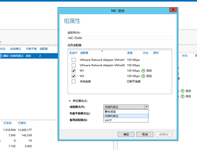The image size is (197, 150).
Task: Sort by the 原因 column header
Action: [x=156, y=53]
